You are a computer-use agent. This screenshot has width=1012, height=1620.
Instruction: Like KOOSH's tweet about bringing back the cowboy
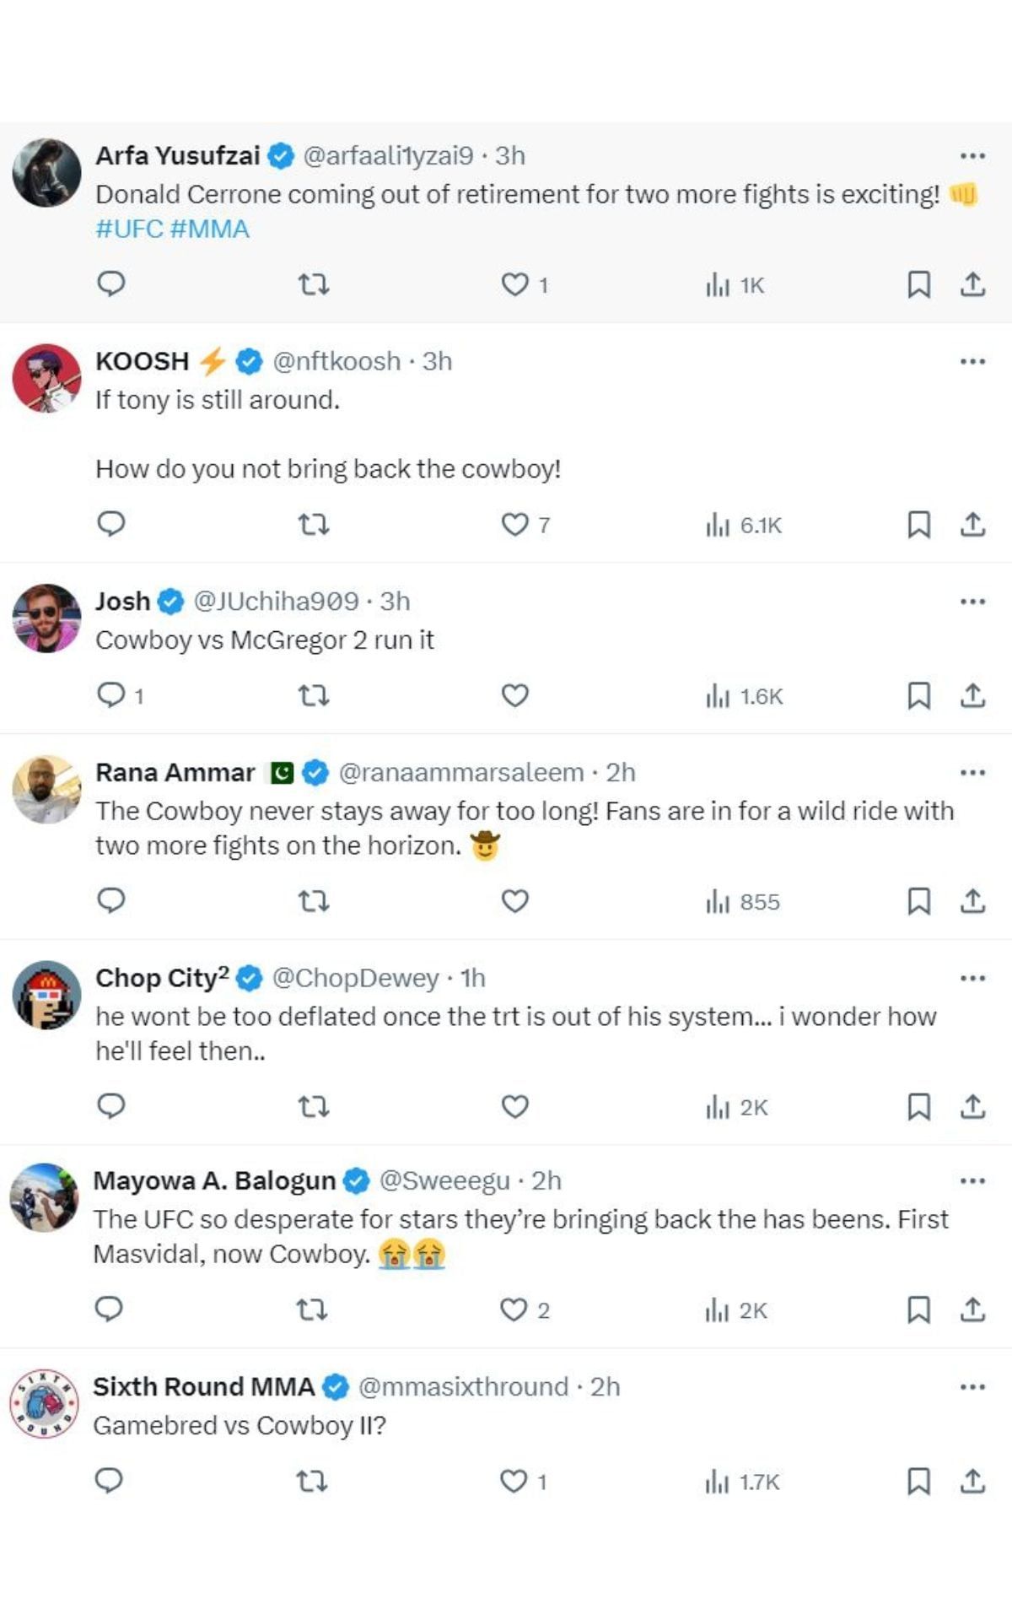click(515, 526)
